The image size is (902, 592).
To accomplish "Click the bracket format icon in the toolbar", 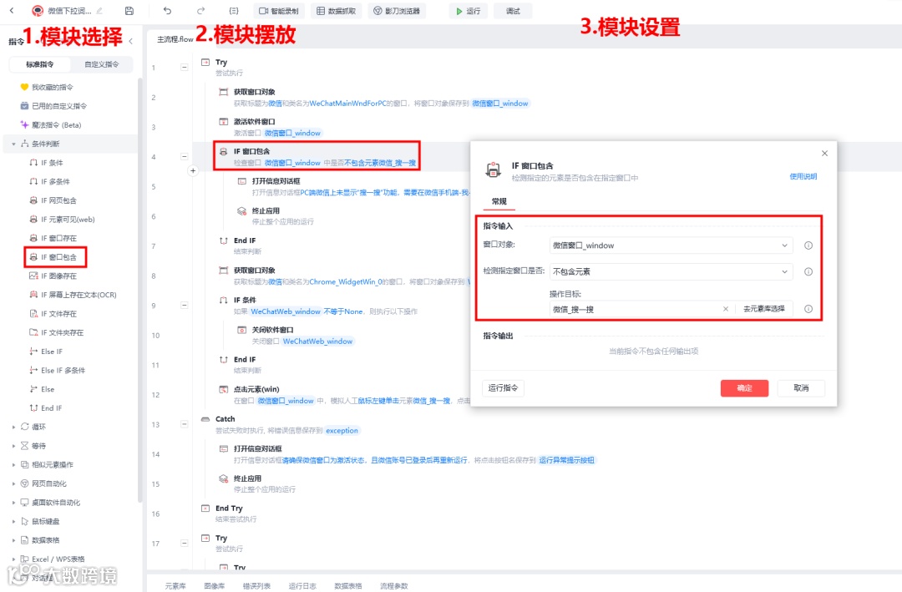I will (x=234, y=10).
